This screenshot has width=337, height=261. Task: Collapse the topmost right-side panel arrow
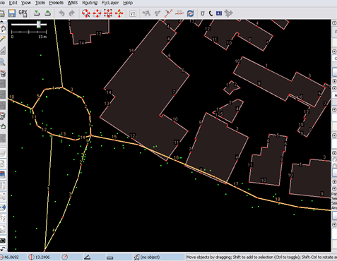pos(334,23)
